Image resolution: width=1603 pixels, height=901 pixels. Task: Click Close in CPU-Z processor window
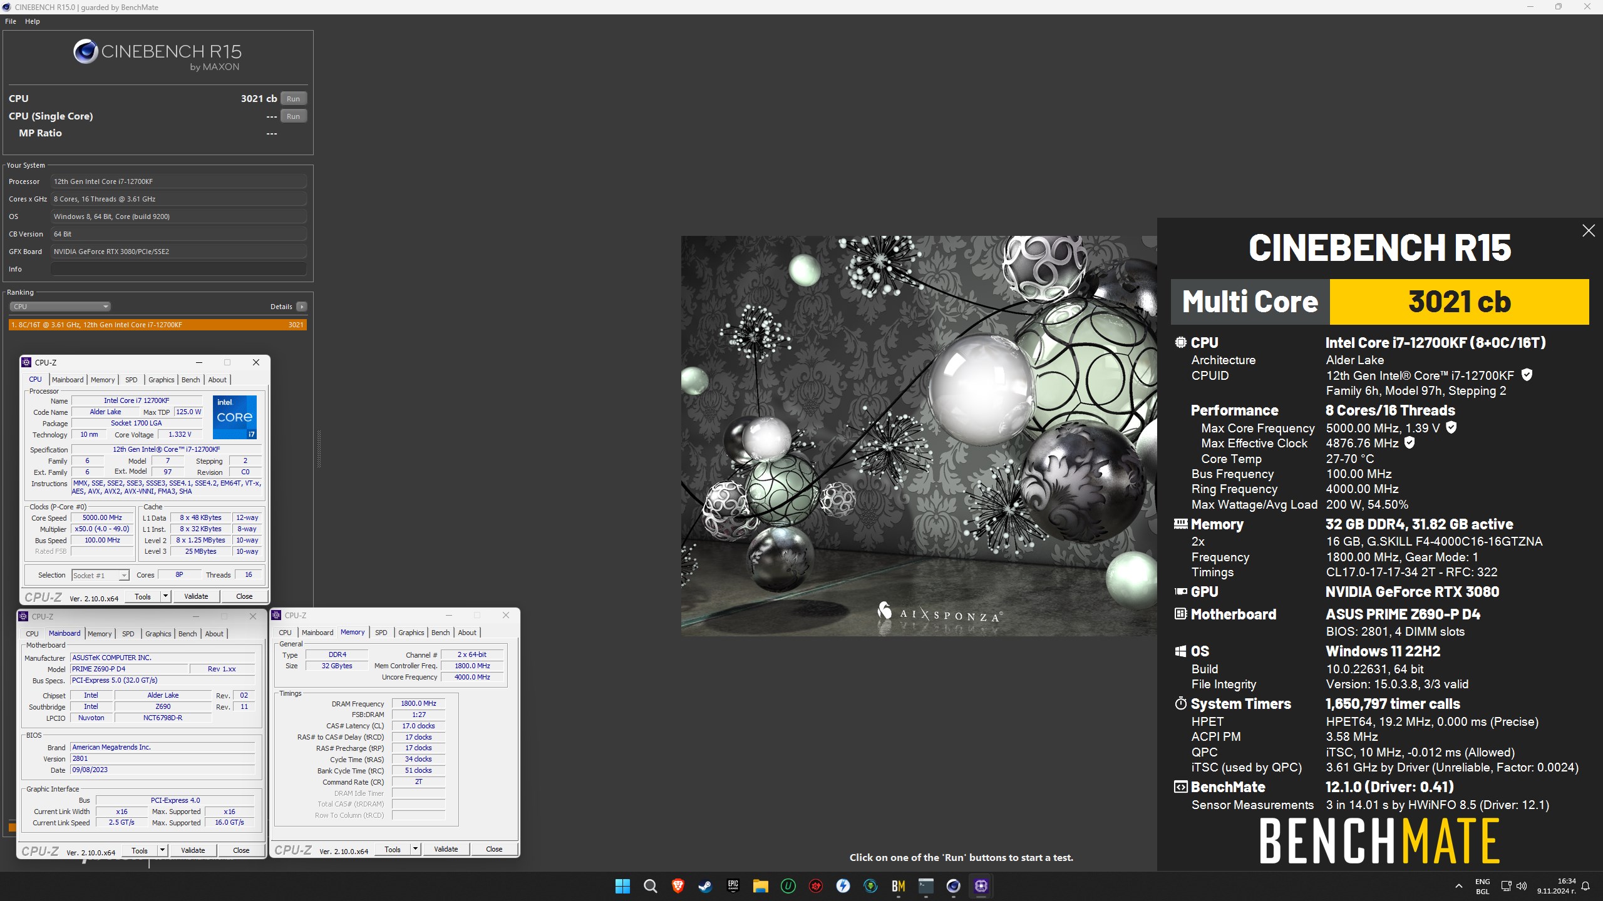[x=244, y=596]
